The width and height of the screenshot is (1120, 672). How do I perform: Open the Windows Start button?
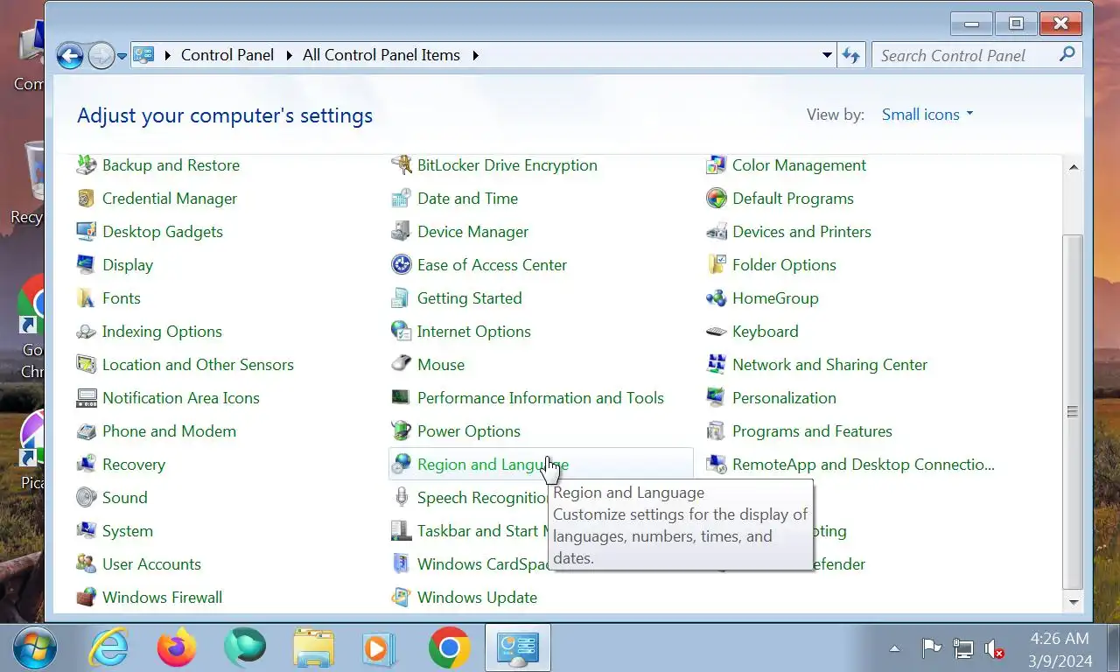pos(35,648)
